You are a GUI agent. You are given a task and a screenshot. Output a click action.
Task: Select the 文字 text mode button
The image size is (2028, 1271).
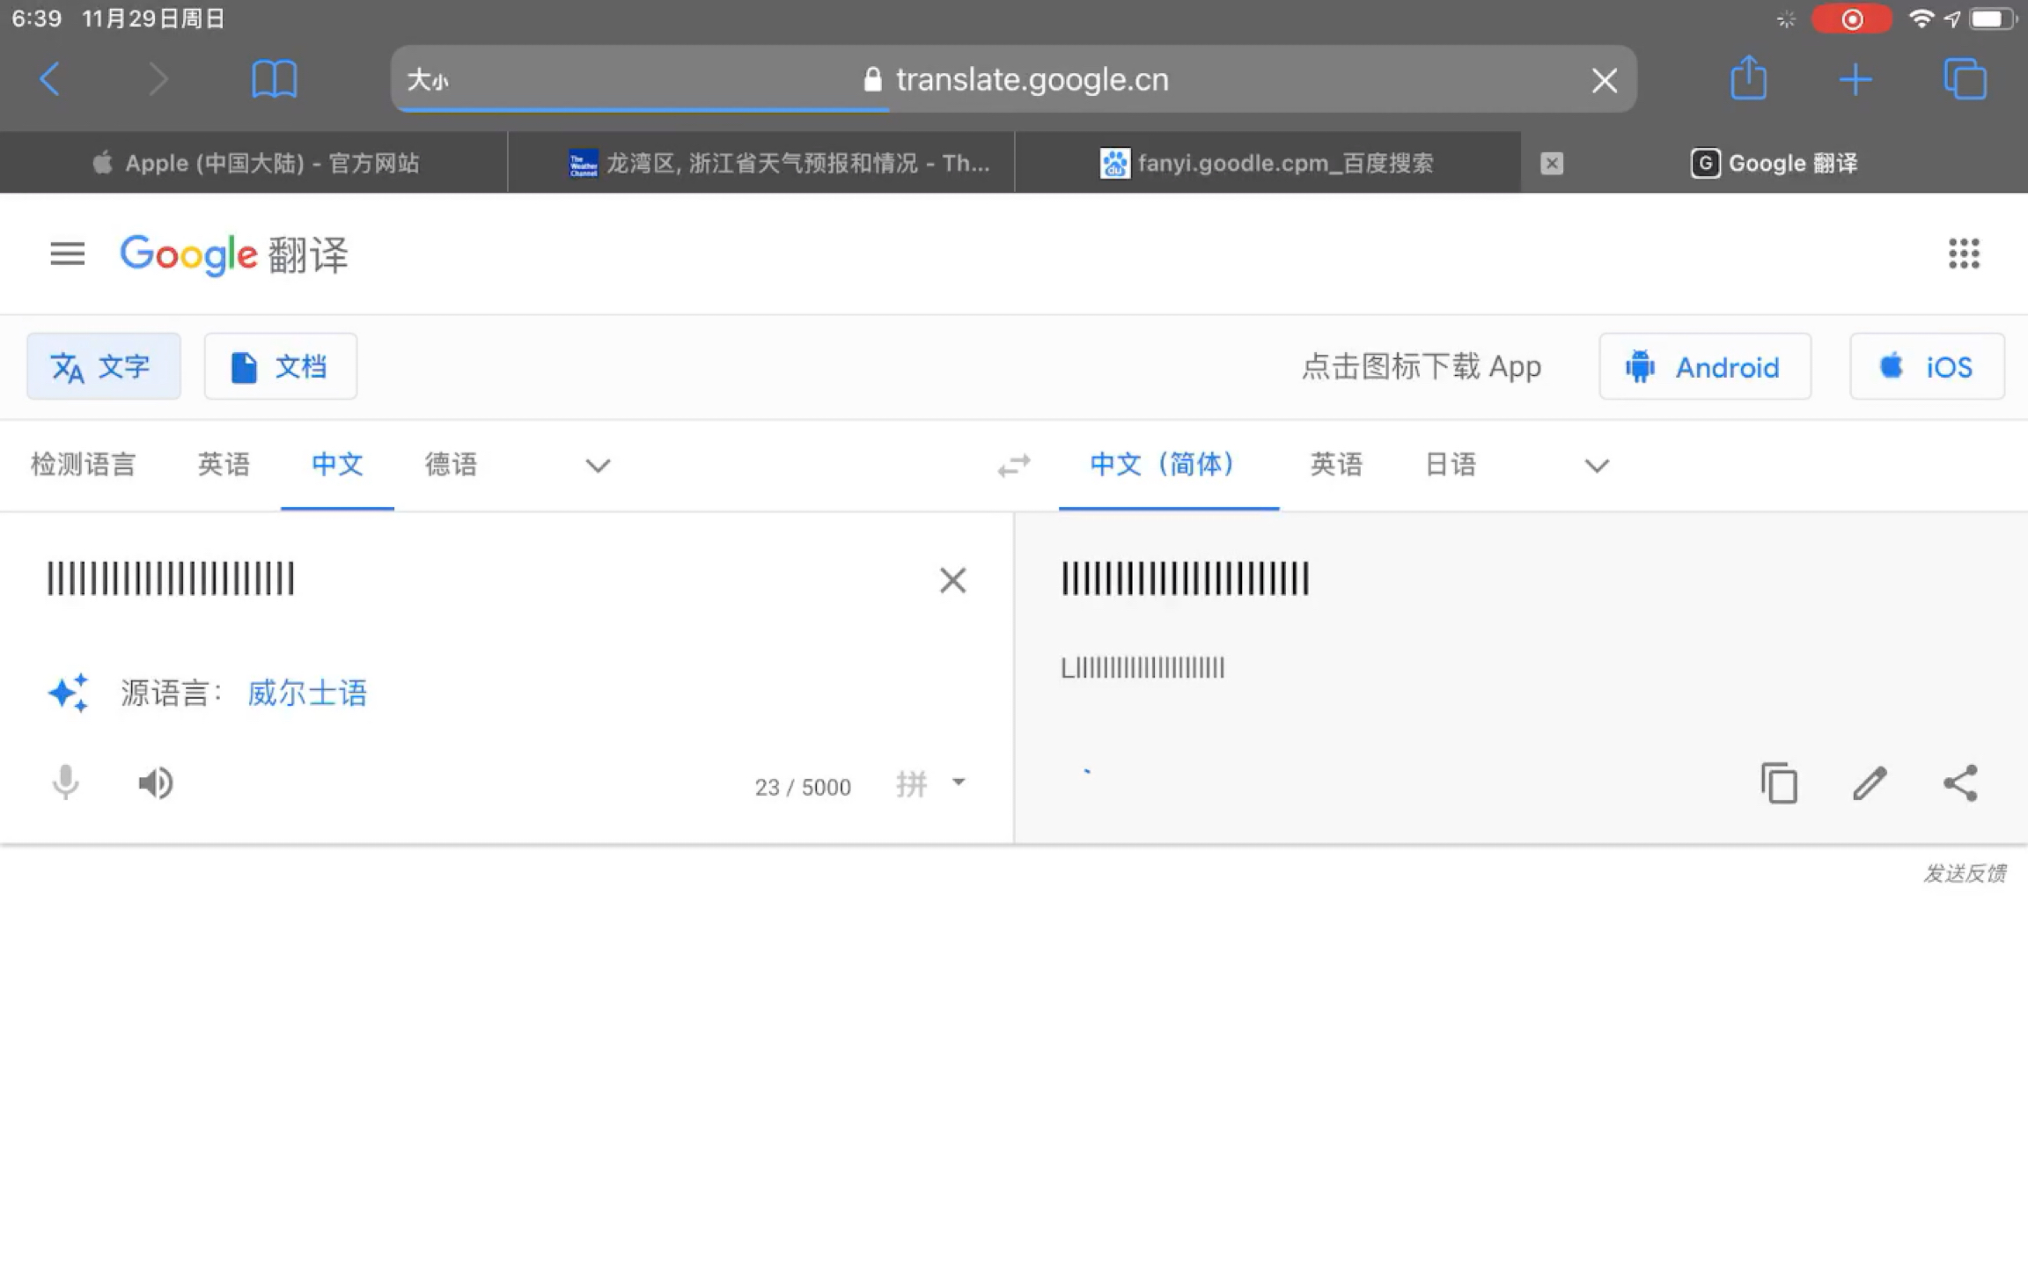(104, 366)
